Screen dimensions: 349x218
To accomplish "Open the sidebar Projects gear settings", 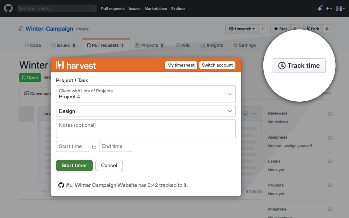I will point(330,185).
